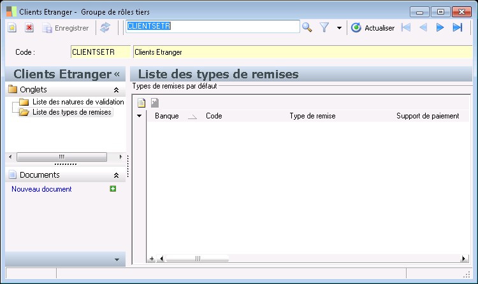Click left arrow of Onglets horizontal scrollbar
The height and width of the screenshot is (284, 478).
coord(10,157)
